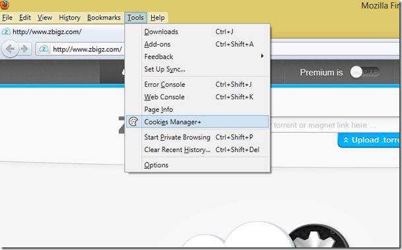This screenshot has height=250, width=402.
Task: Click the Premium is label
Action: click(x=321, y=72)
